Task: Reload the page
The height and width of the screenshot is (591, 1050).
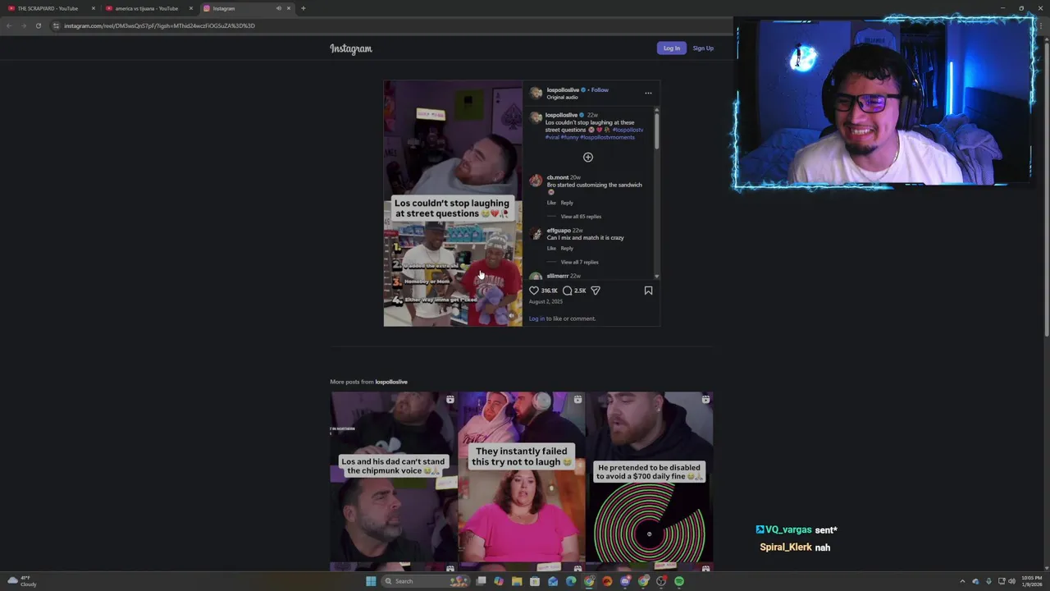Action: 38,25
